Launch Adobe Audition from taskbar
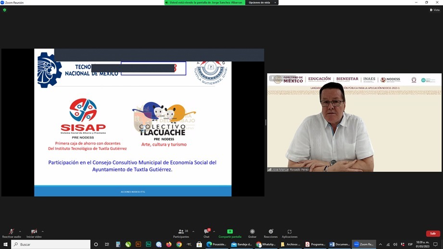The height and width of the screenshot is (249, 443). [x=148, y=244]
